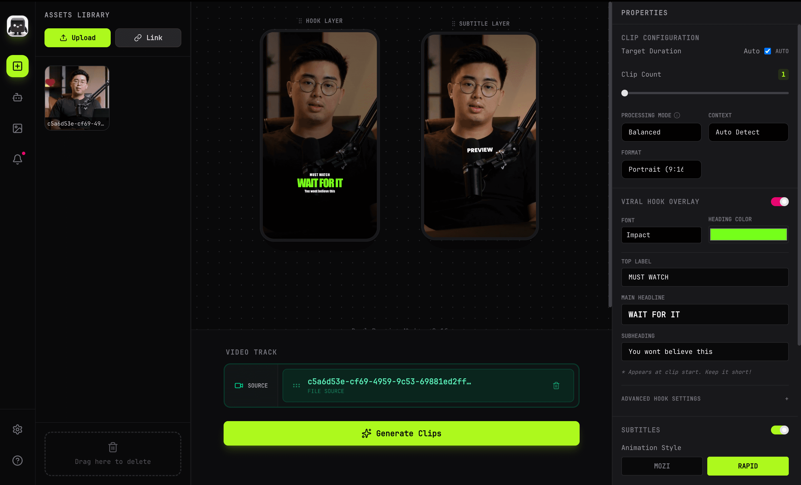
Task: Open the Processing Mode dropdown set to Balanced
Action: pos(661,132)
